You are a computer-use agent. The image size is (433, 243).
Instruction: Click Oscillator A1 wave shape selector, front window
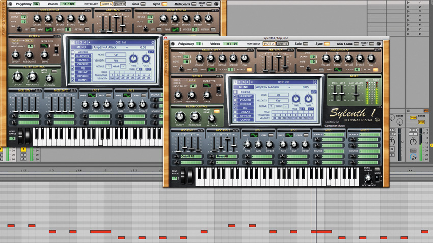point(211,70)
